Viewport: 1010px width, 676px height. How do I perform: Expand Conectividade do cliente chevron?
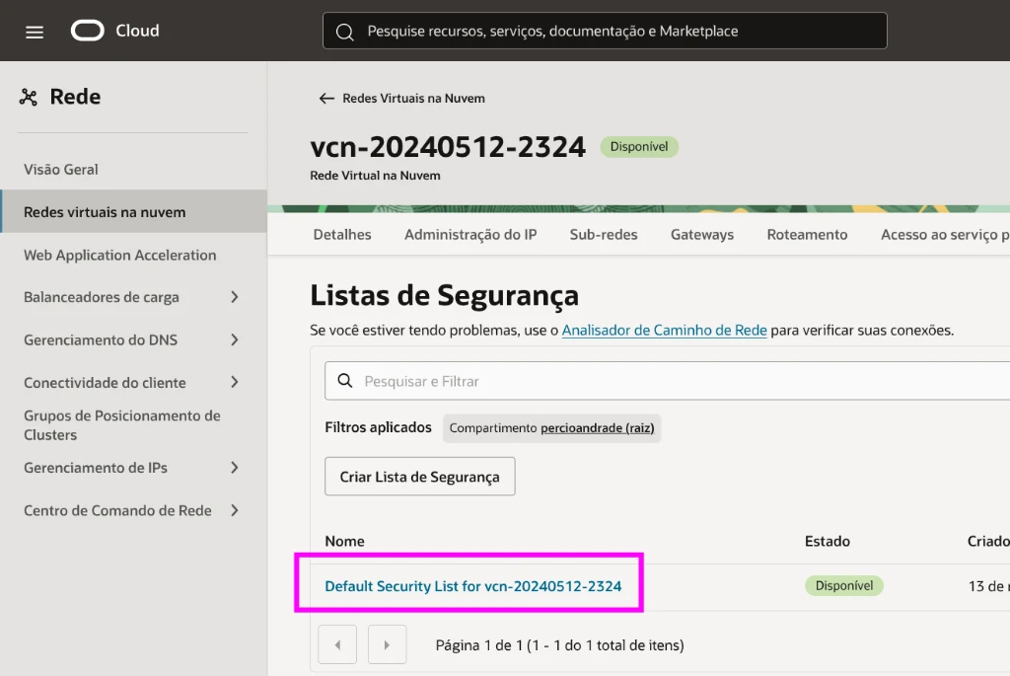(x=235, y=382)
